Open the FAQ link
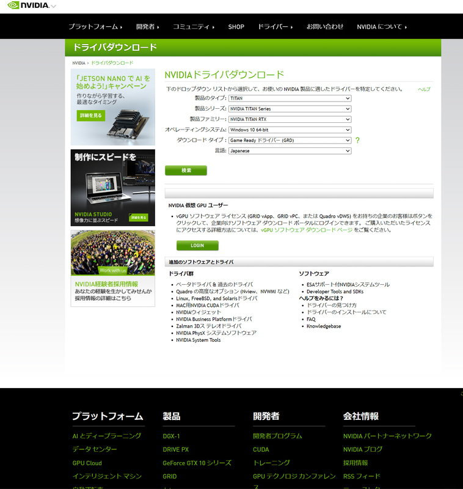The image size is (463, 489). (311, 319)
